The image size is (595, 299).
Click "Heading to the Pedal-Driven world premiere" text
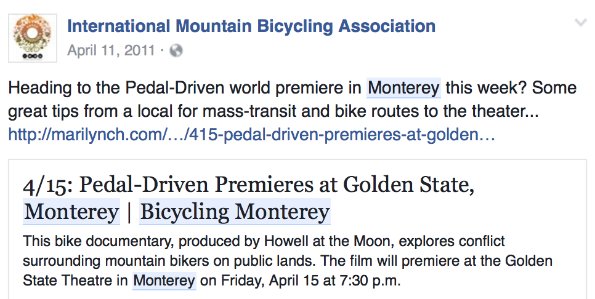[185, 88]
